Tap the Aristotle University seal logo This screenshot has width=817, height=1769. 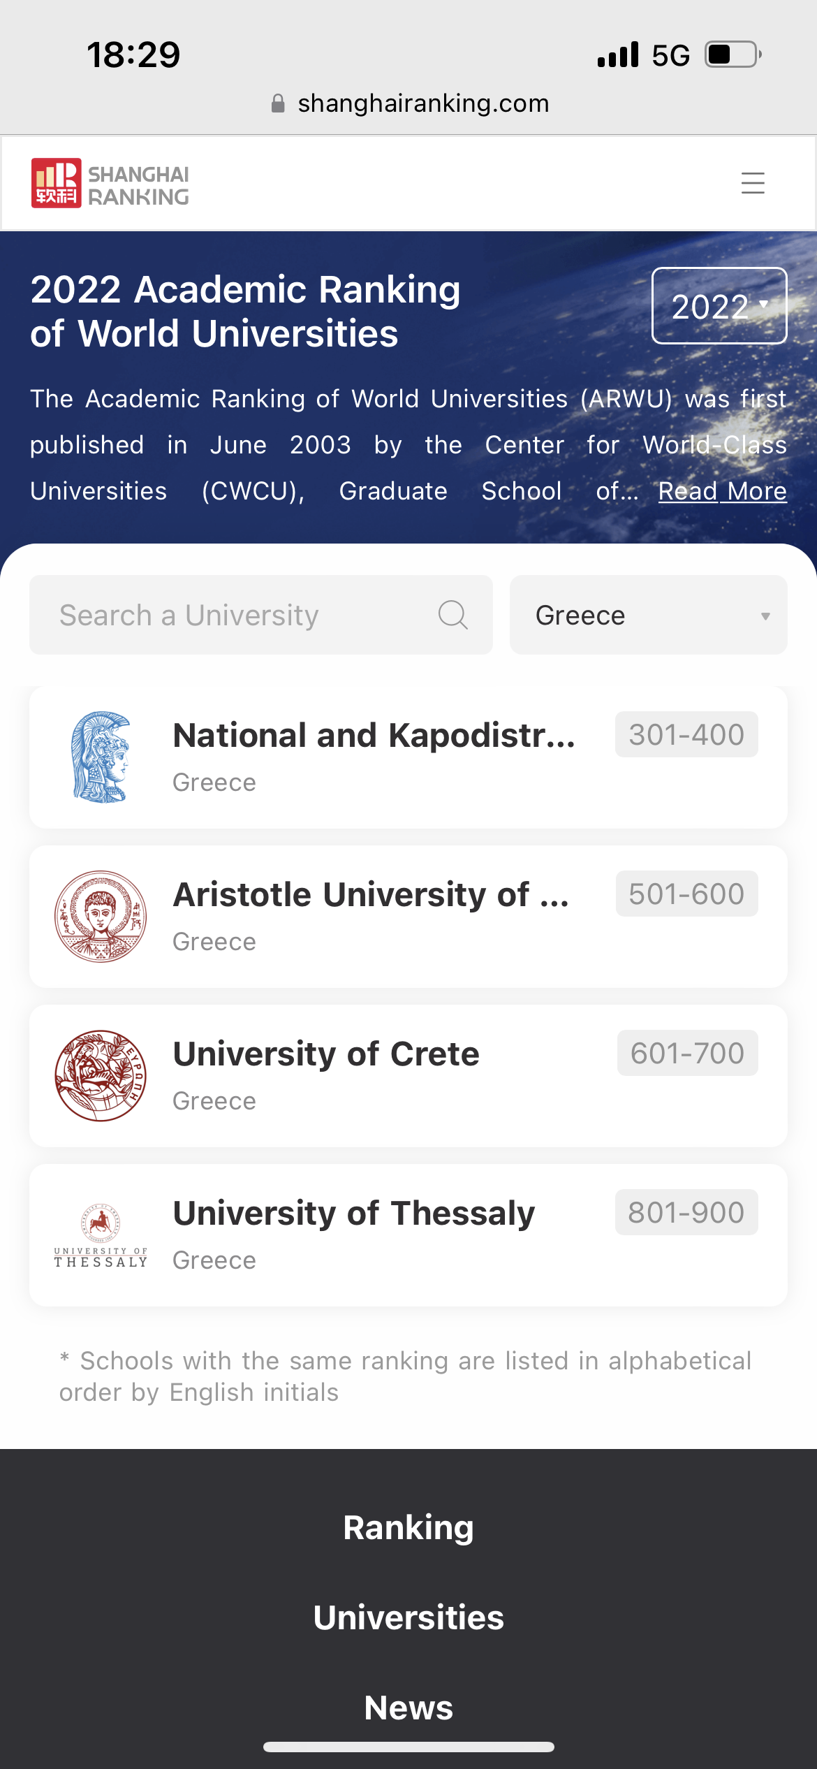click(101, 916)
